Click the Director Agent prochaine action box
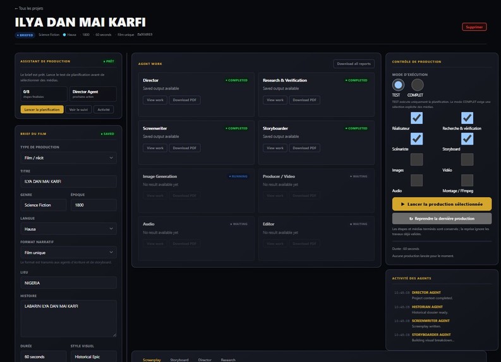 (x=93, y=94)
